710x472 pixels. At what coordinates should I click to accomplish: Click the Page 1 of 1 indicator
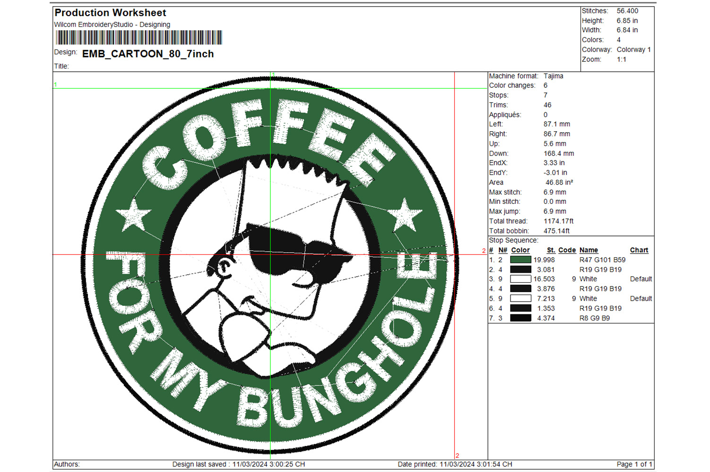634,464
